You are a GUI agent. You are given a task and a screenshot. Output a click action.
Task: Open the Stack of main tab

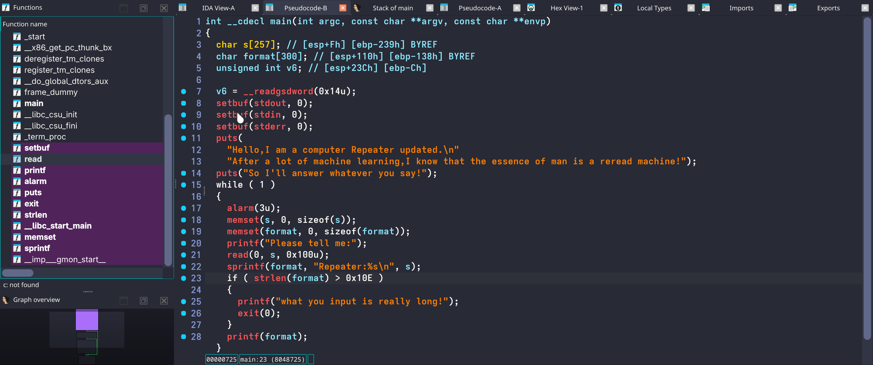pyautogui.click(x=393, y=8)
